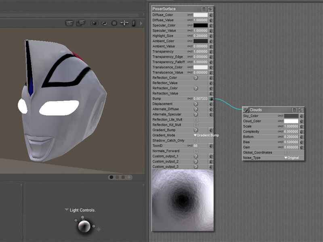
Task: Click the question mark beside Reflection_Color
Action: pos(196,78)
